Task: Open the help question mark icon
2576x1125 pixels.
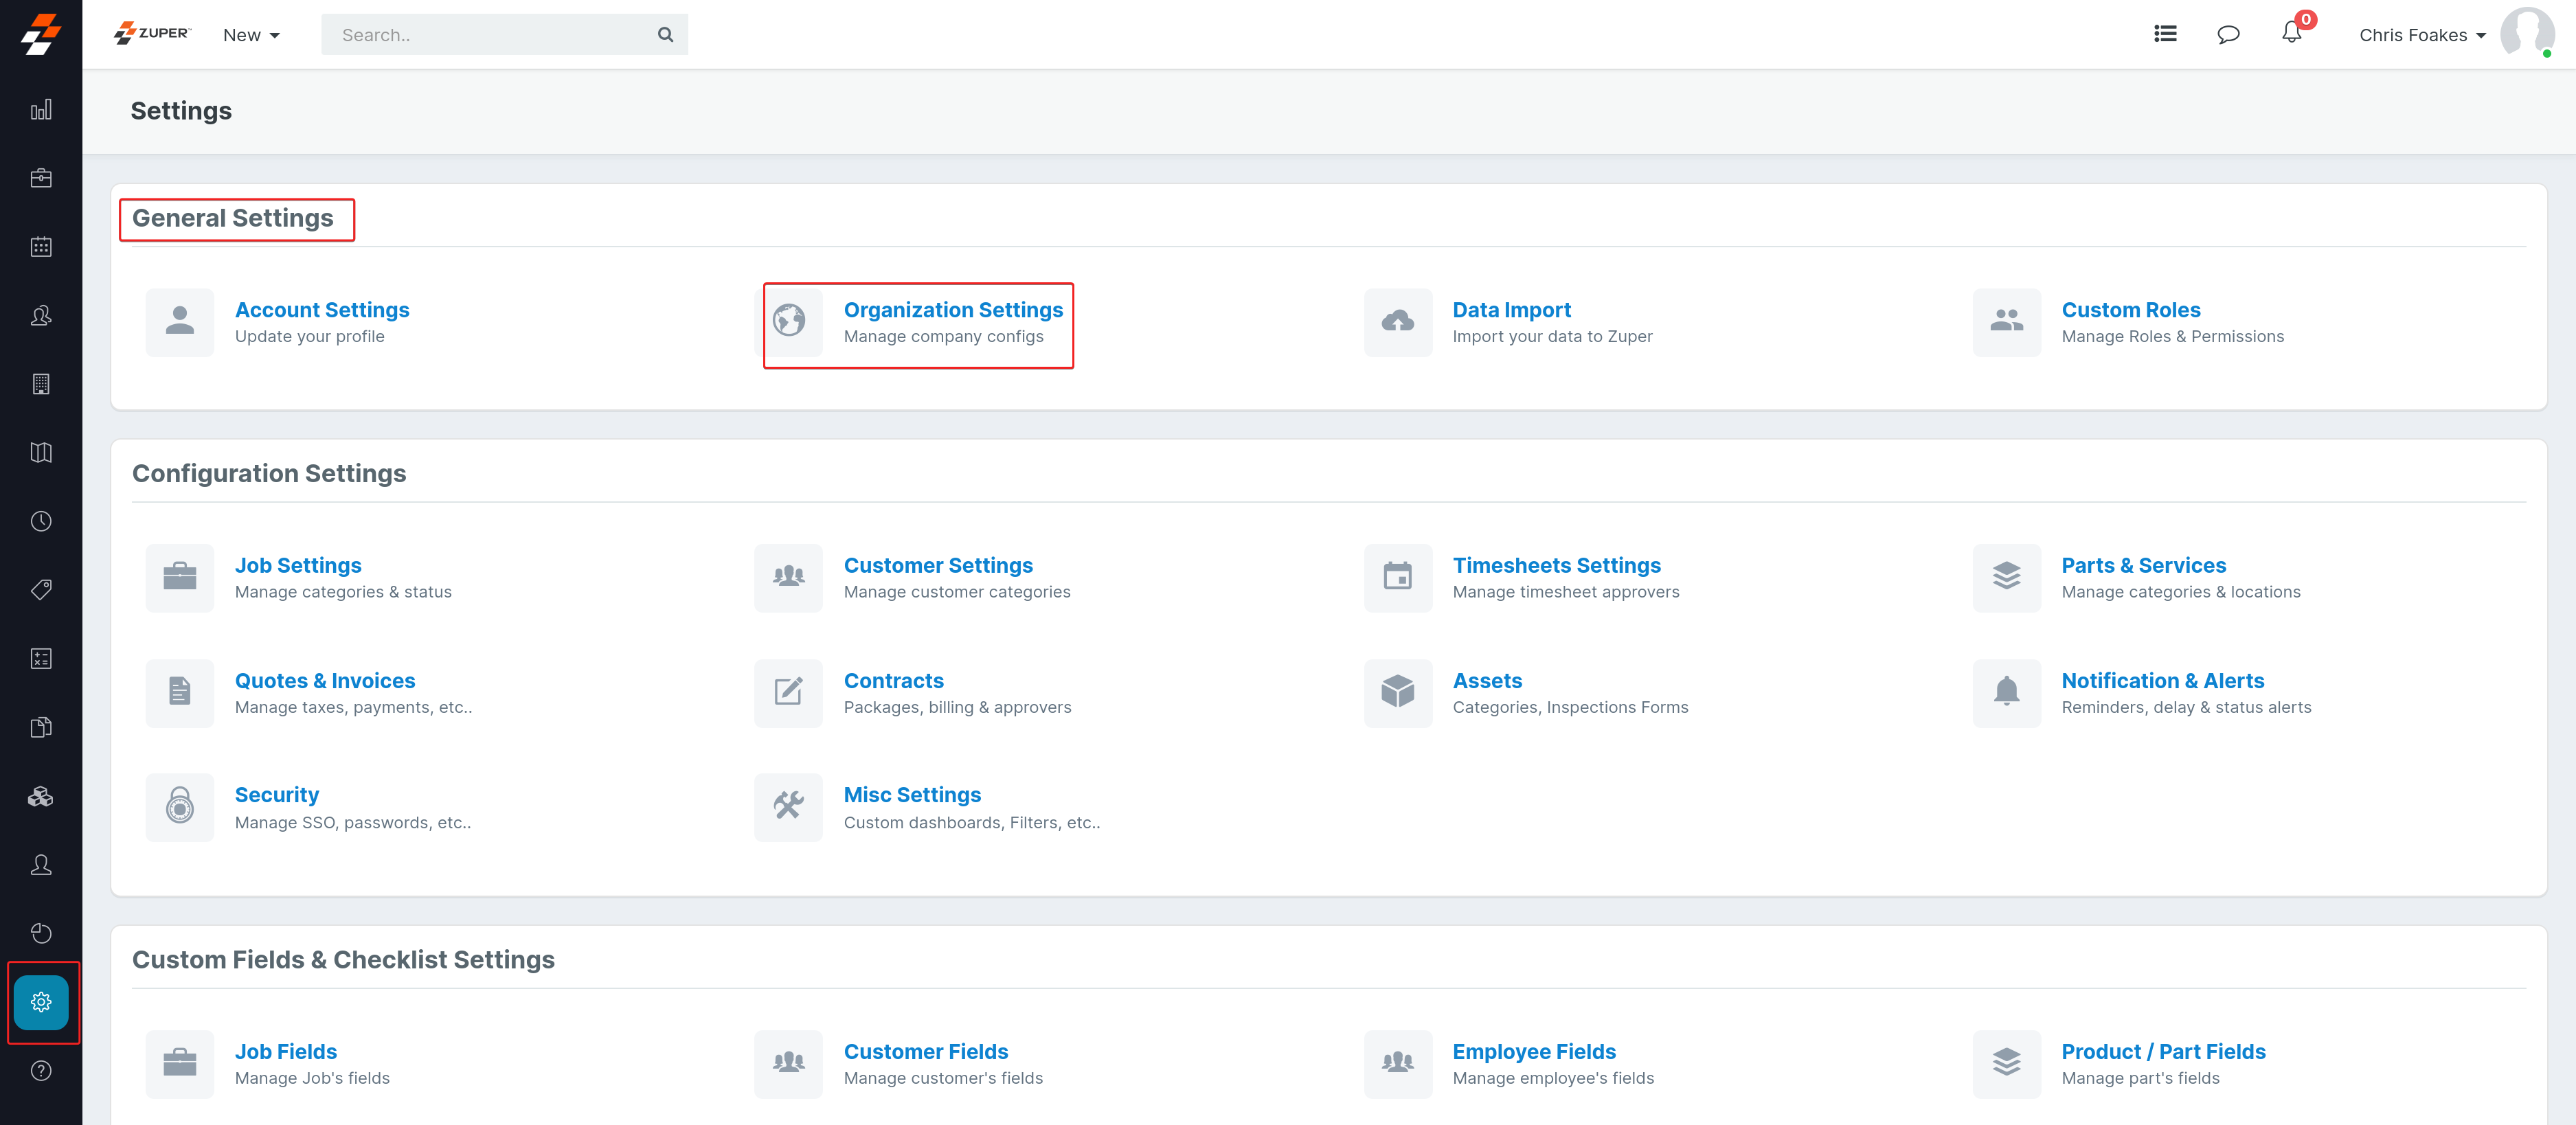Action: point(41,1070)
